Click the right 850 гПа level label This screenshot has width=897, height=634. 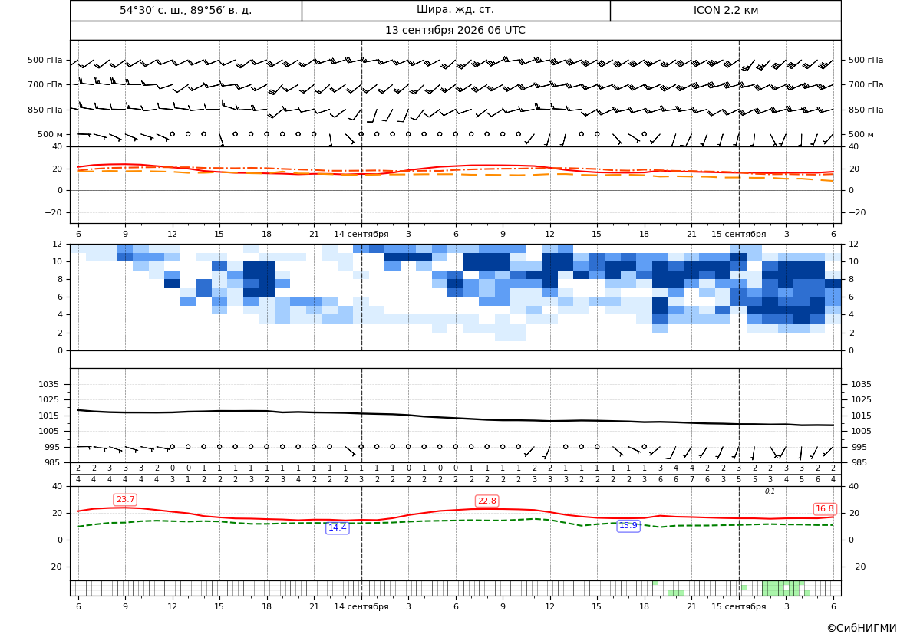[x=866, y=110]
